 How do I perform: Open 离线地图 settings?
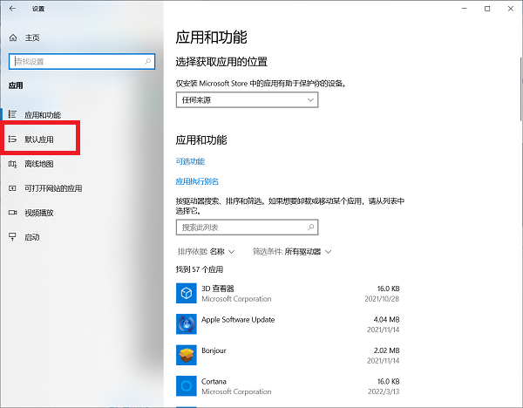39,164
